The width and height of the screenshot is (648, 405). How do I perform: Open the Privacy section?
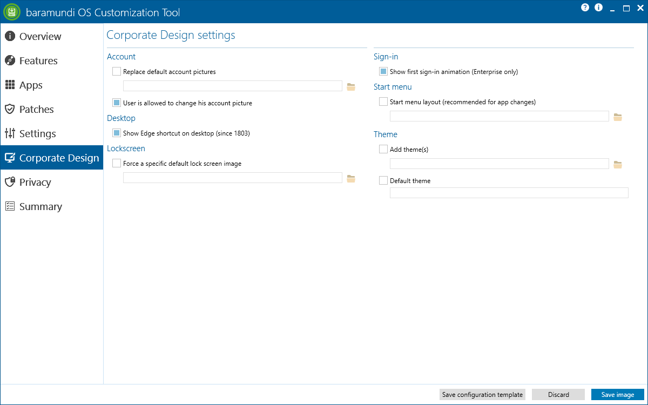pyautogui.click(x=35, y=183)
